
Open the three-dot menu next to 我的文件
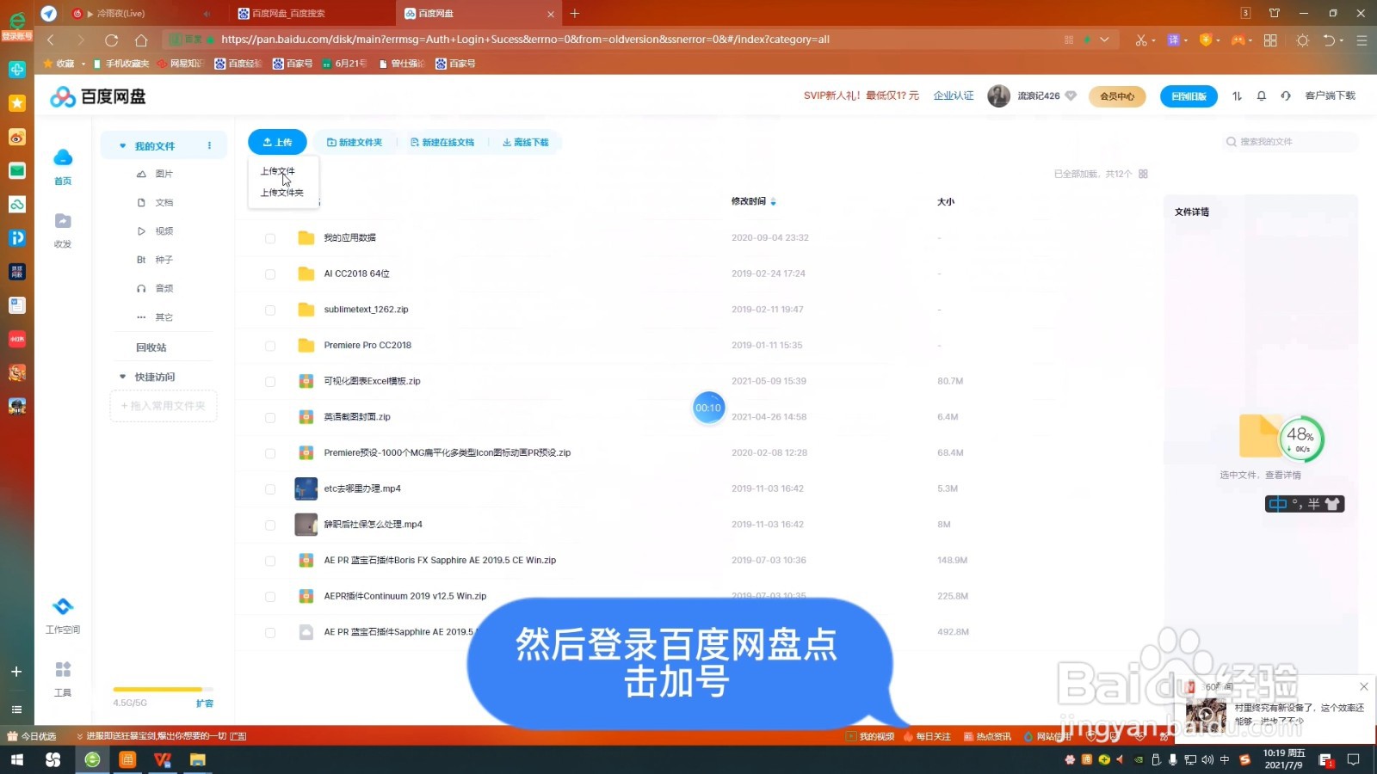click(209, 145)
